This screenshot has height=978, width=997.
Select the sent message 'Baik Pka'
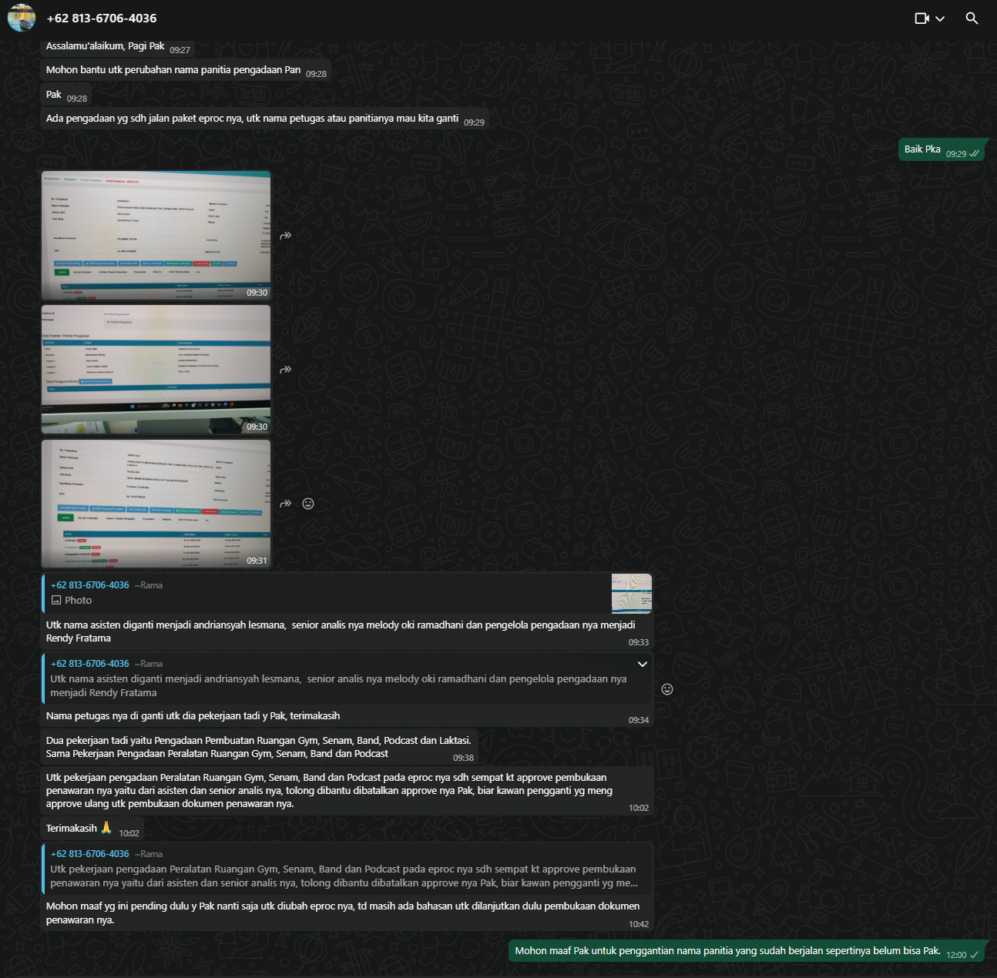(922, 149)
